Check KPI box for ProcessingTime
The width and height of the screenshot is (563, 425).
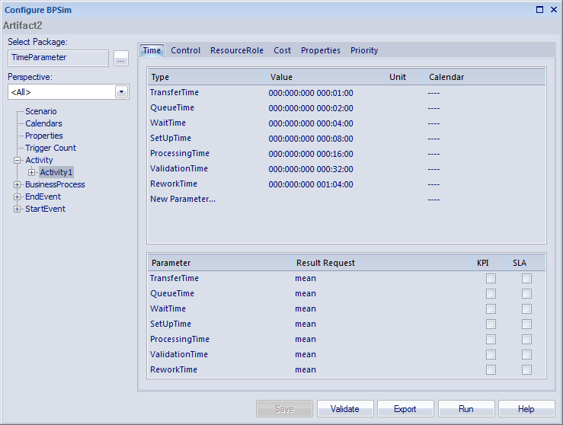[x=491, y=340]
